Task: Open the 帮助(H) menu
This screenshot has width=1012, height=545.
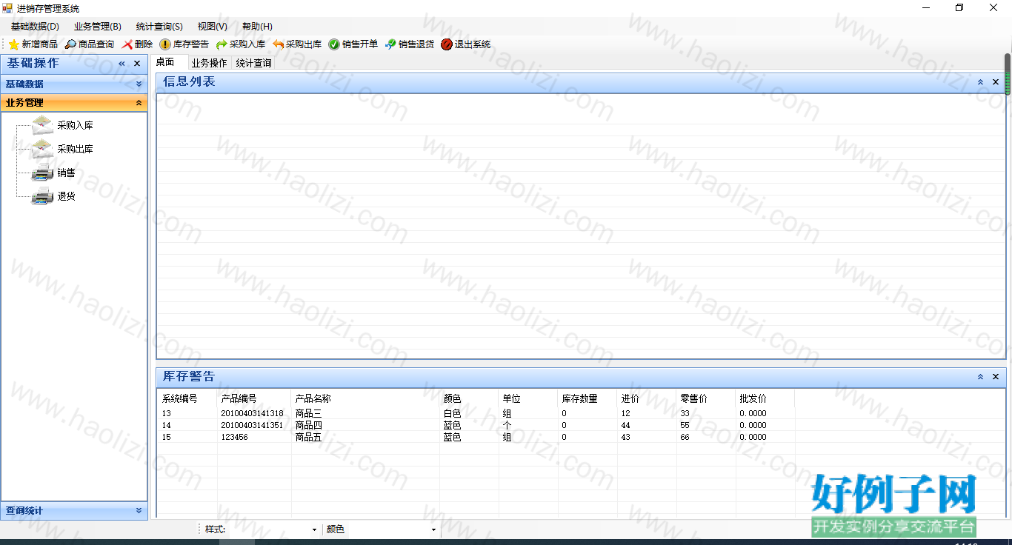Action: pos(257,27)
